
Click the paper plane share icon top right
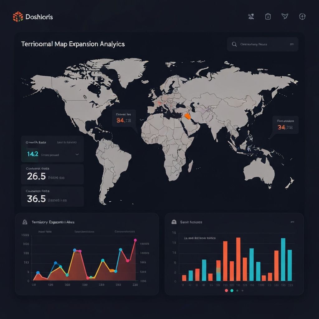click(284, 16)
